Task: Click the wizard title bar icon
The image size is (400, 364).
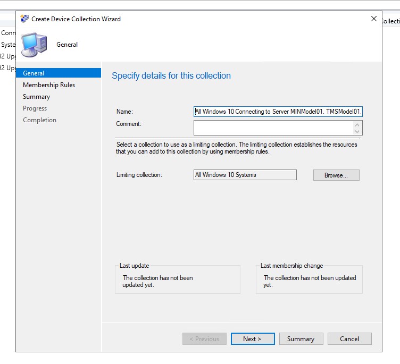Action: 24,19
